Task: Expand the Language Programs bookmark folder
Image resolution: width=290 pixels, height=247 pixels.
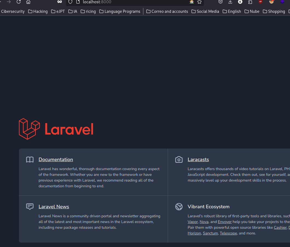Action: click(120, 11)
